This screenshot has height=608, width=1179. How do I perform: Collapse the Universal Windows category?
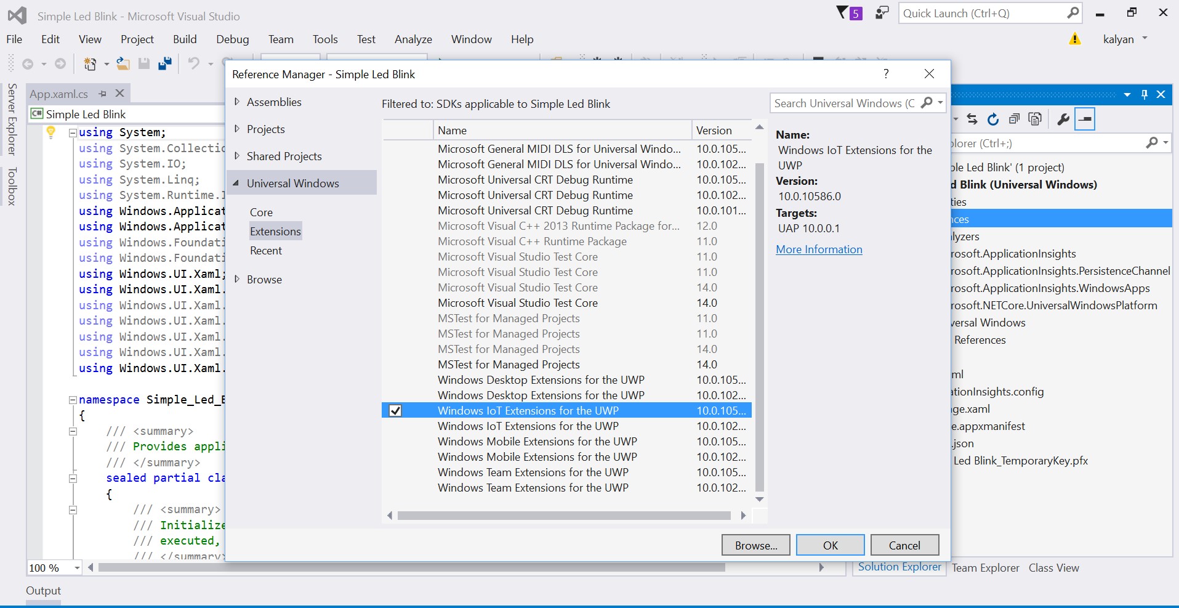pyautogui.click(x=236, y=183)
